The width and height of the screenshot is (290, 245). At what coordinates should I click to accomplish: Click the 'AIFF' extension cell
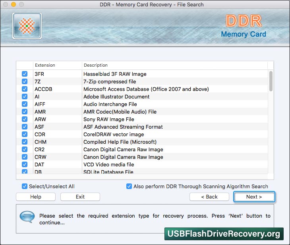point(57,104)
